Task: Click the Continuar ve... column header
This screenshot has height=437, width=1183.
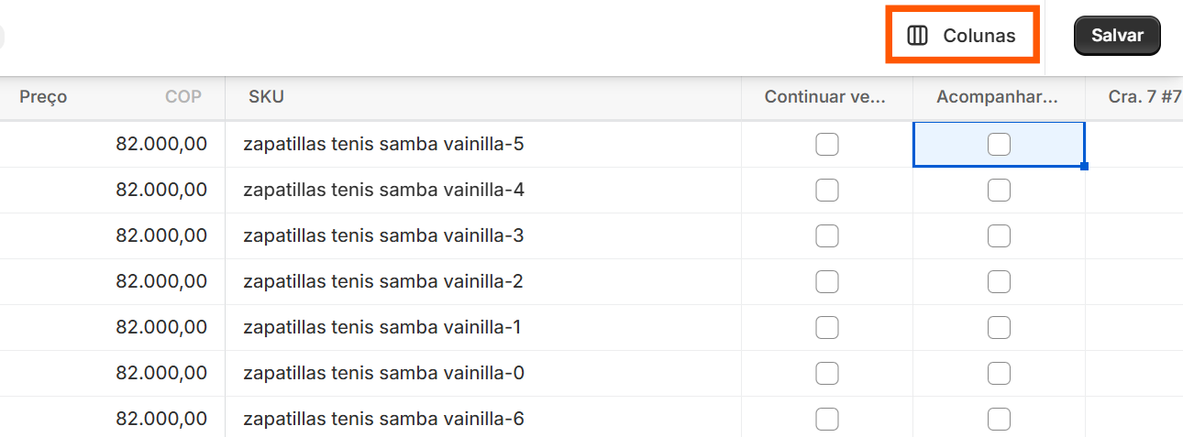Action: click(827, 97)
